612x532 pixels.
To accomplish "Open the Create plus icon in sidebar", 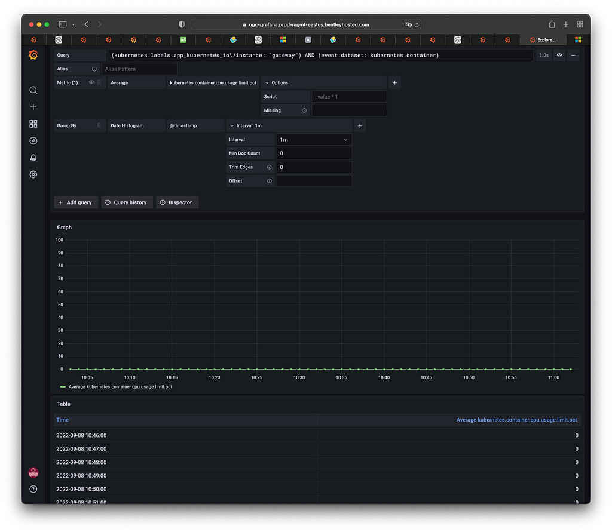I will click(x=33, y=107).
